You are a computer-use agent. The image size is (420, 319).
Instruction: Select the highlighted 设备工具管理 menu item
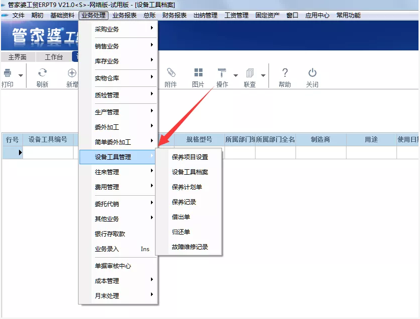[118, 157]
